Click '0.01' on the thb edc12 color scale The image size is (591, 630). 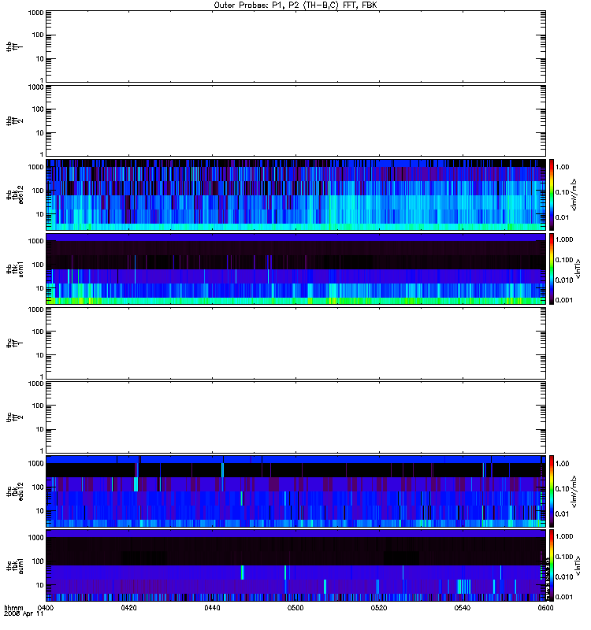562,217
